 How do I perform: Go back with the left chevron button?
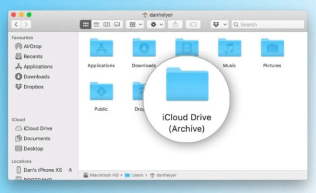16,25
